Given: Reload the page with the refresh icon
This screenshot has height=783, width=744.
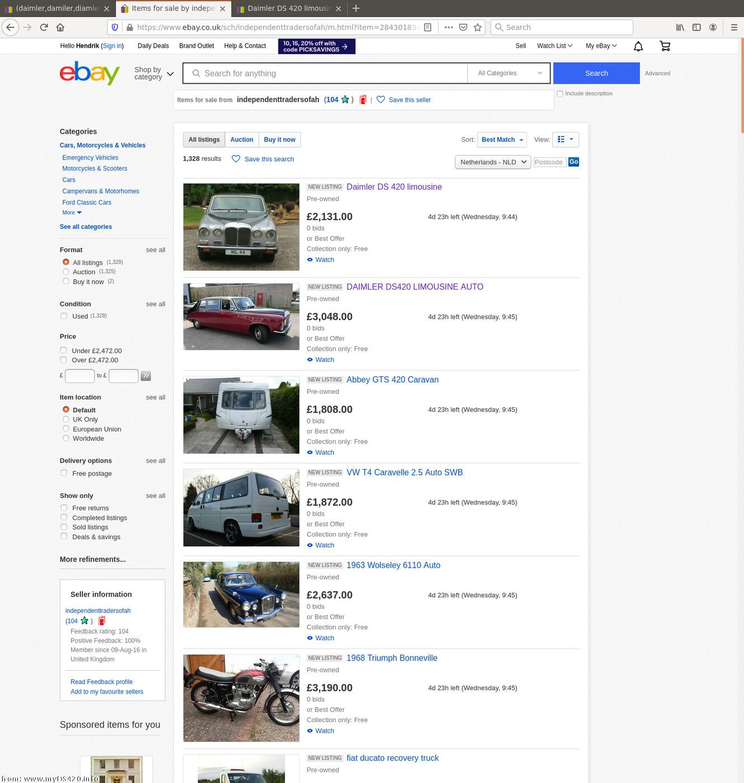Looking at the screenshot, I should coord(44,27).
